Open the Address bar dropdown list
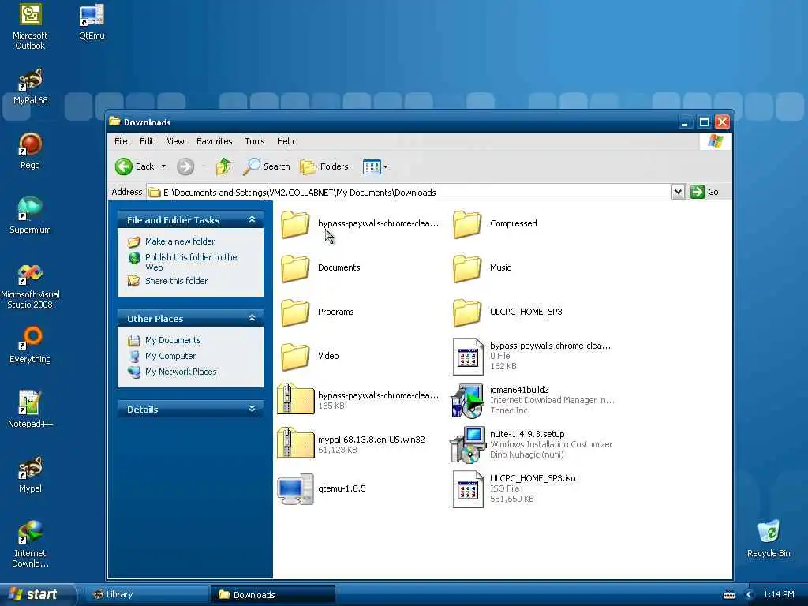This screenshot has width=808, height=606. tap(678, 192)
